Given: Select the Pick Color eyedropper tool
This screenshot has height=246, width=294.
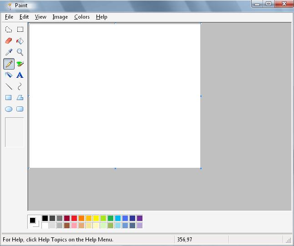Looking at the screenshot, I should coord(9,52).
